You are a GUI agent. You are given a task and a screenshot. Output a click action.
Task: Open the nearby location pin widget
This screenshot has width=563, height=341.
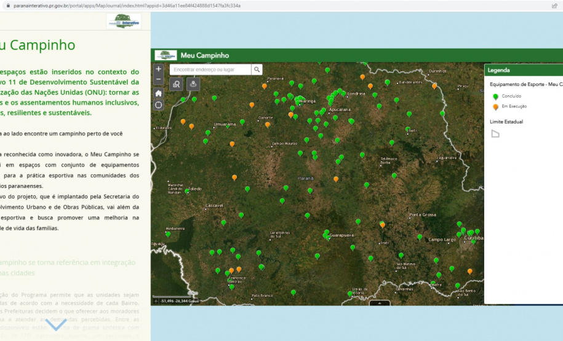coord(194,84)
